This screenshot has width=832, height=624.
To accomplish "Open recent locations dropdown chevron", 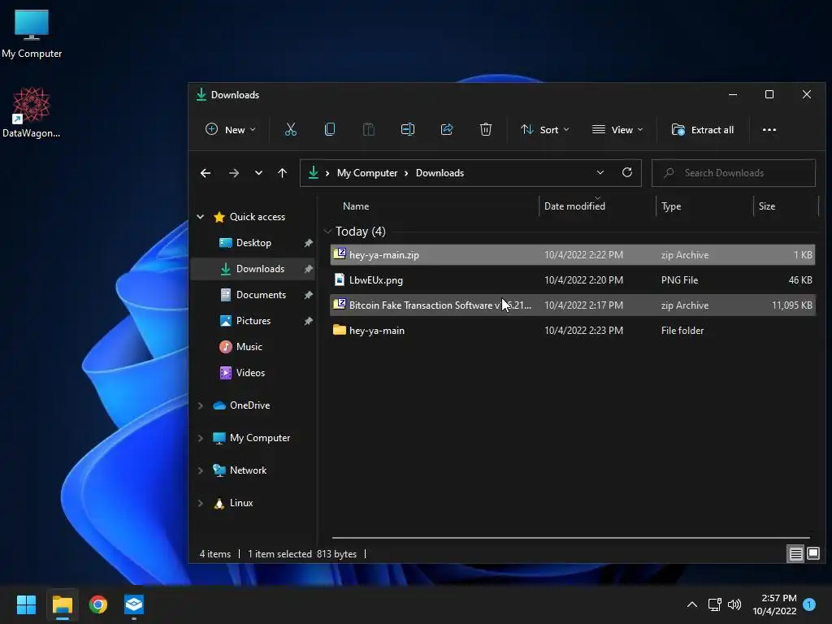I will (x=258, y=173).
